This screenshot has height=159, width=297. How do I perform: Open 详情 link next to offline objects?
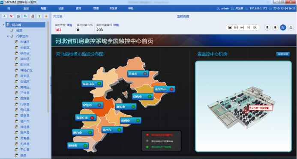[x=116, y=25]
